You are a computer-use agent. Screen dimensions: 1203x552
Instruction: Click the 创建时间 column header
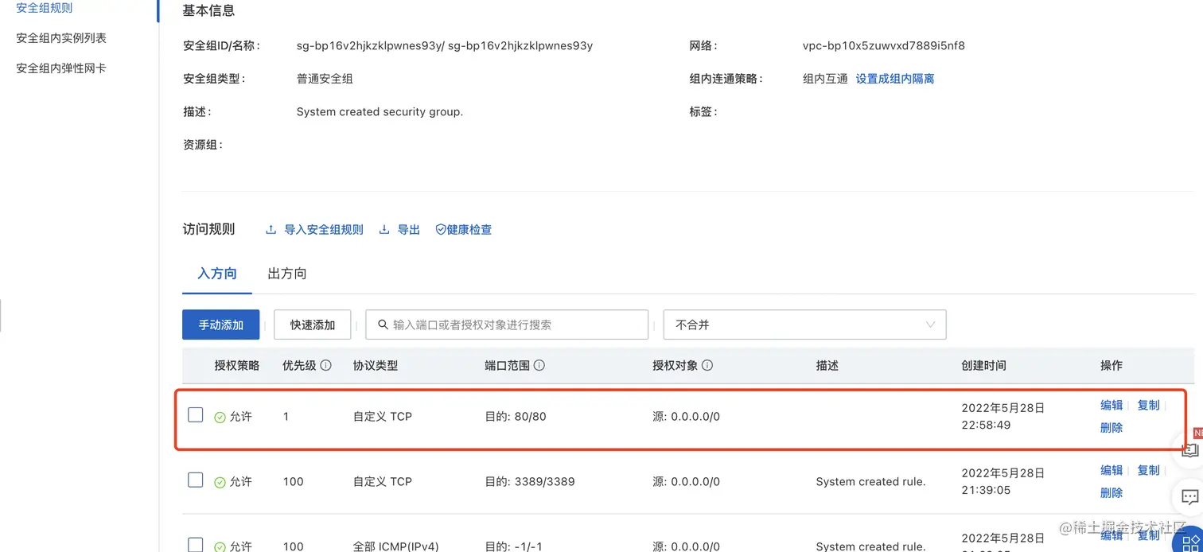[x=983, y=366]
